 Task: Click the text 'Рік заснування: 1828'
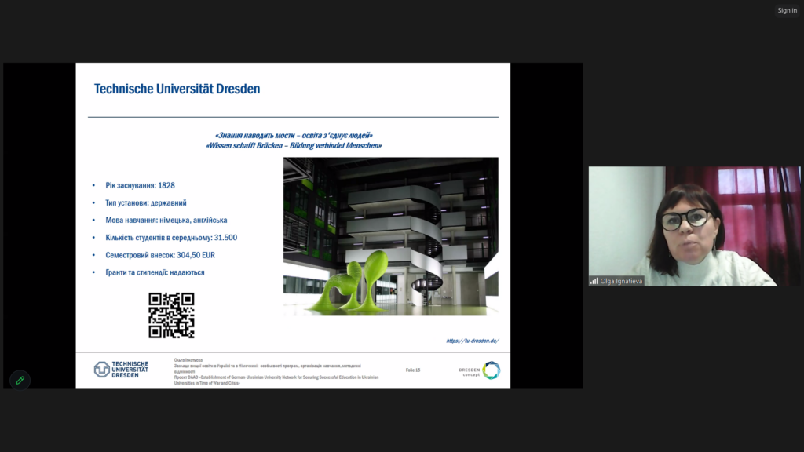140,185
